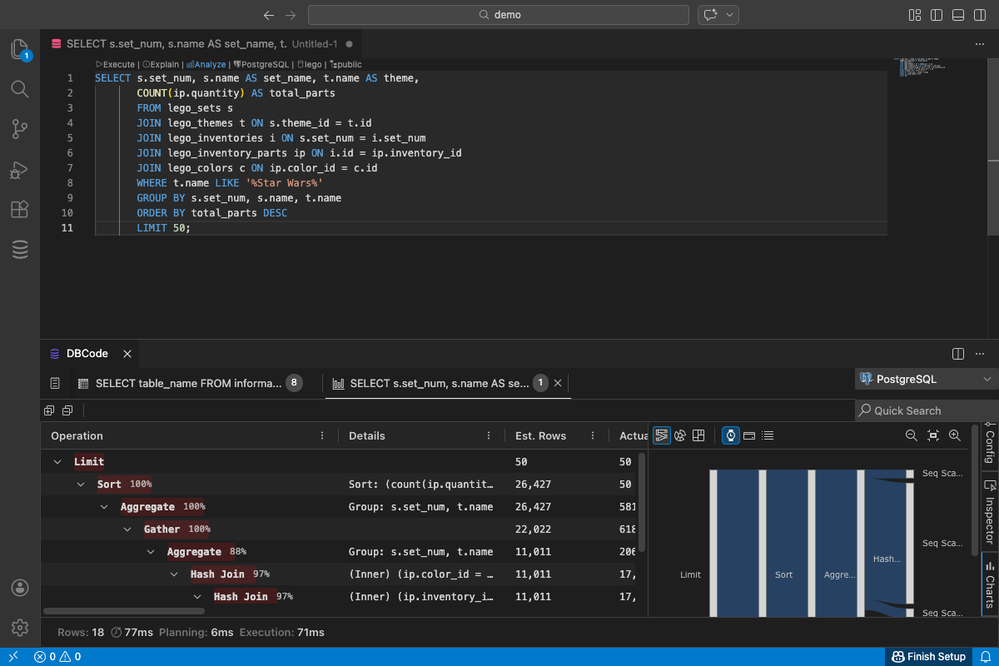This screenshot has width=999, height=666.
Task: Collapse all plan nodes icon
Action: coord(67,410)
